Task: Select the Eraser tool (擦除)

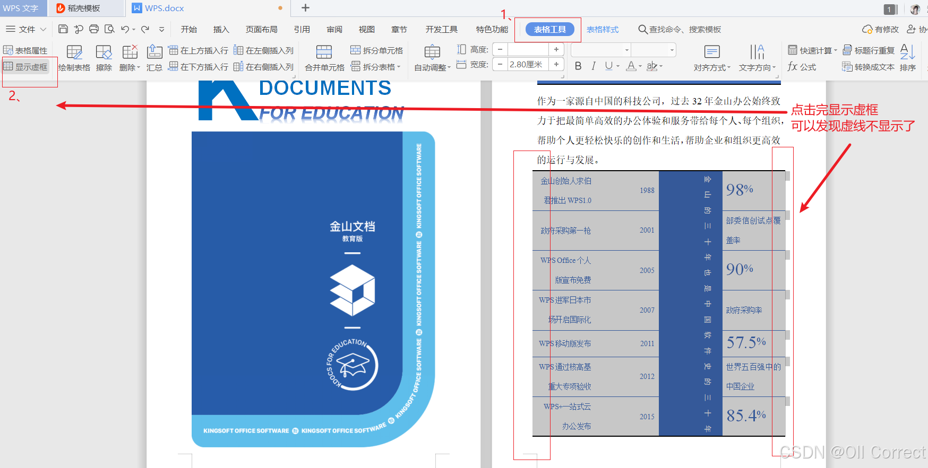Action: click(104, 59)
